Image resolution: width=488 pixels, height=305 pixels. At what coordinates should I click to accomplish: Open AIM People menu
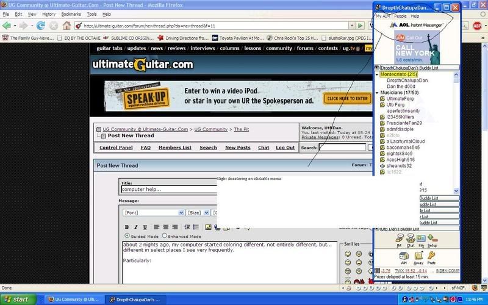click(400, 16)
